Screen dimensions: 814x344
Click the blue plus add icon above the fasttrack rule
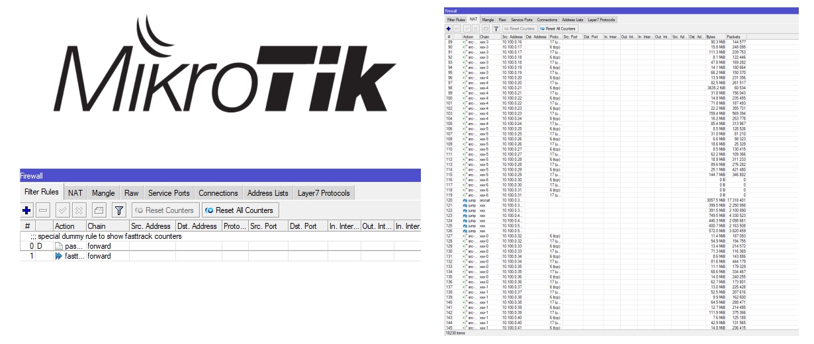click(27, 210)
